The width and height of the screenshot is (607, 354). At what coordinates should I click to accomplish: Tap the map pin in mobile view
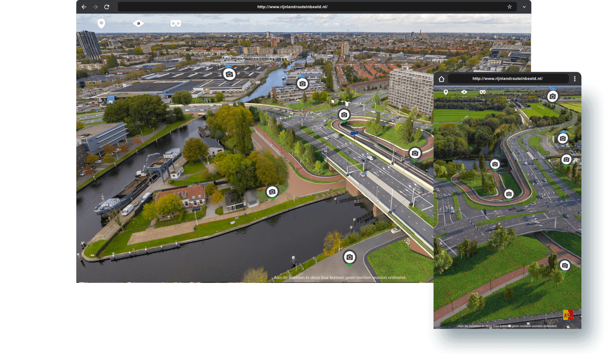coord(446,92)
